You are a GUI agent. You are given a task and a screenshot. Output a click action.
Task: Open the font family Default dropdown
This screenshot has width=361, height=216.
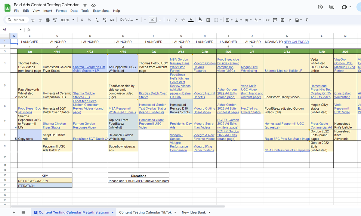129,20
